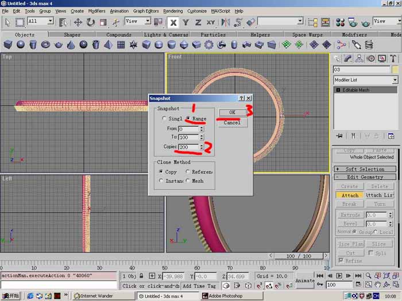Restrict to X axis
This screenshot has width=402, height=301.
point(173,22)
